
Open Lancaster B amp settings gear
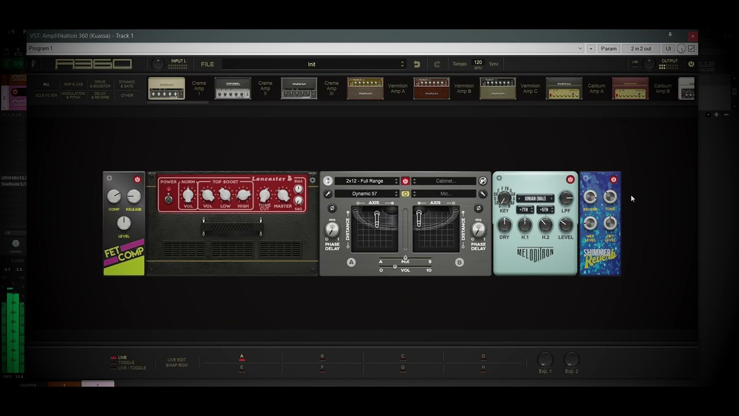[x=312, y=180]
